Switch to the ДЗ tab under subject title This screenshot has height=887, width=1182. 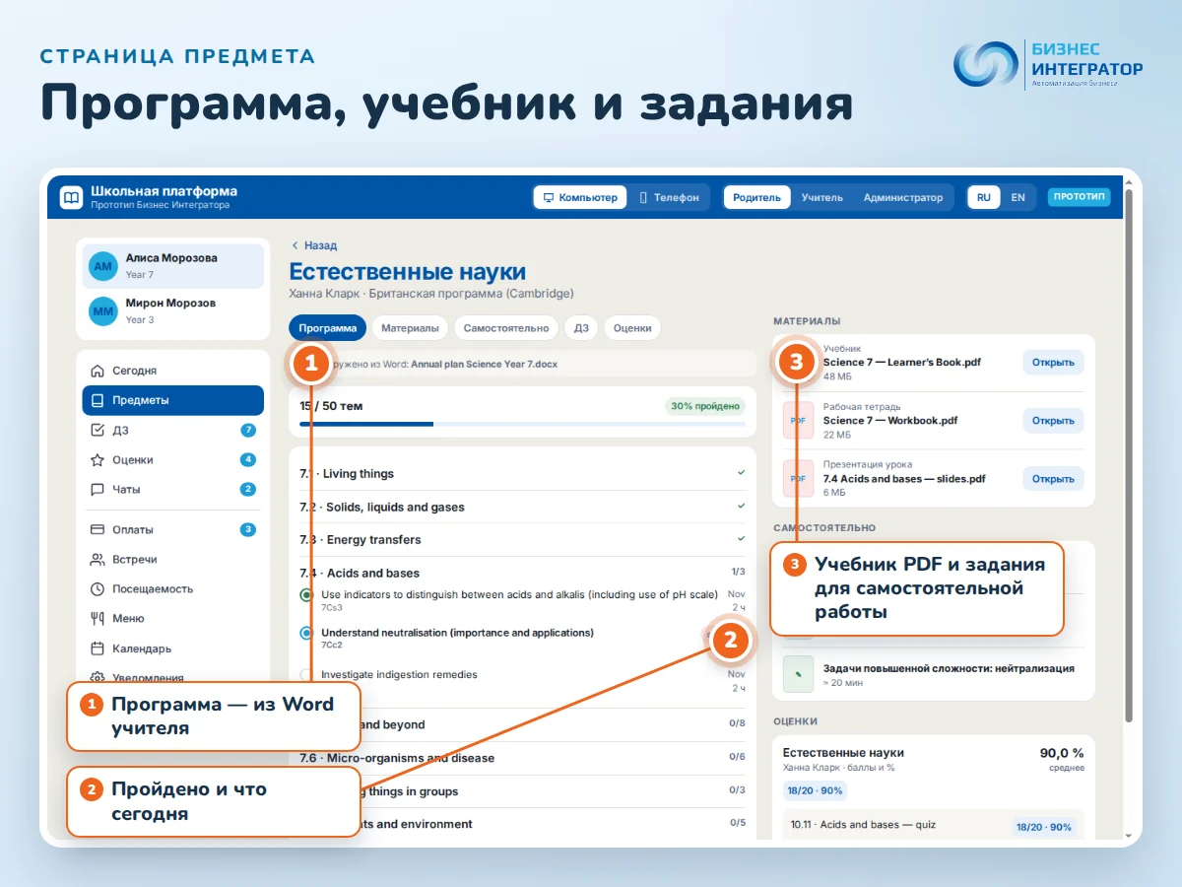click(581, 328)
